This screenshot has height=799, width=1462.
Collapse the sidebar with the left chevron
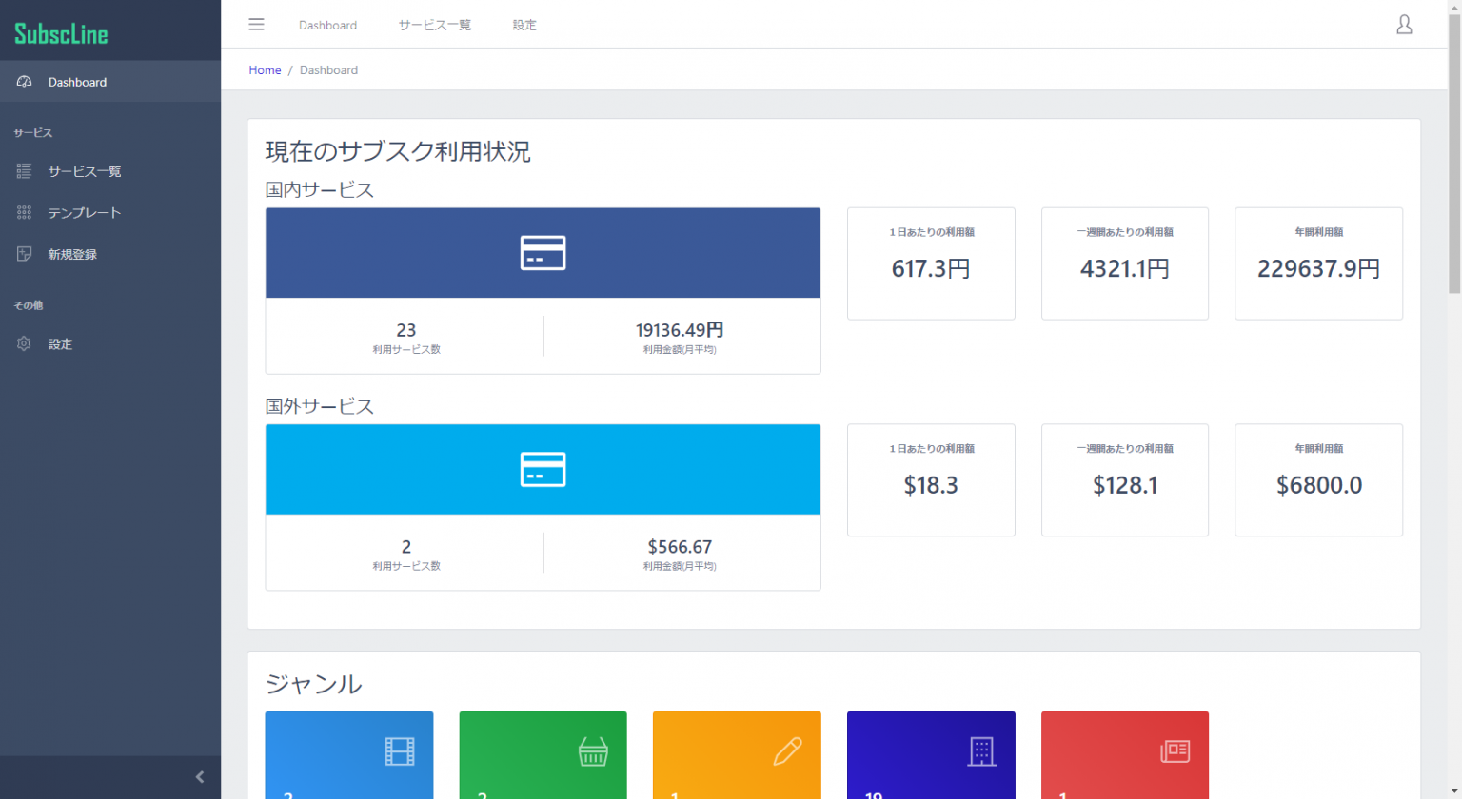point(200,777)
